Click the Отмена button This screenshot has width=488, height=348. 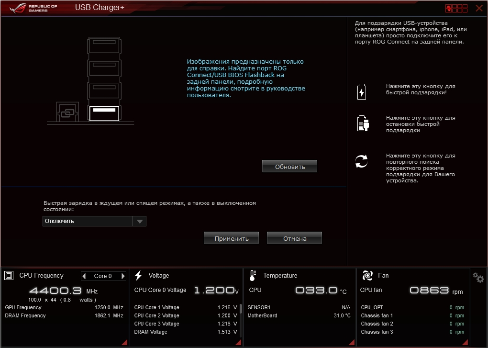point(294,238)
